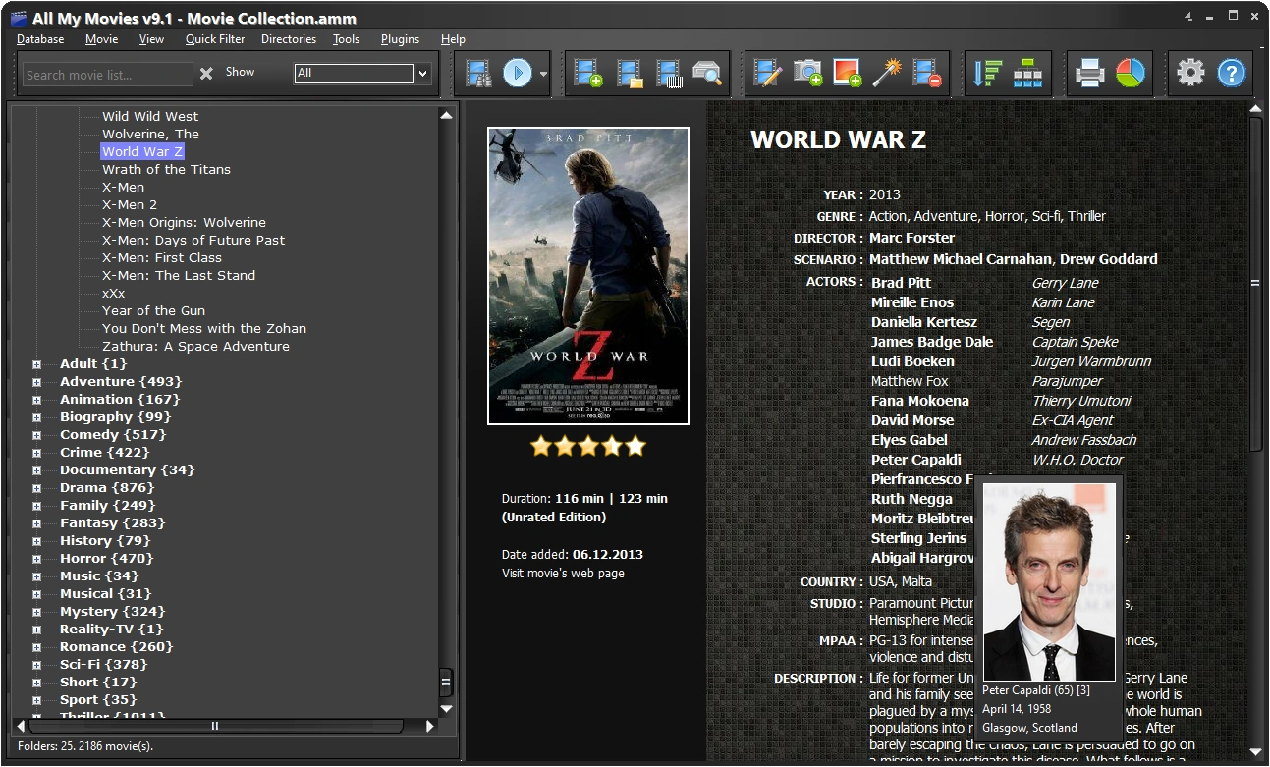Select Wrath of the Titans in movie list
Image resolution: width=1270 pixels, height=767 pixels.
coord(166,169)
